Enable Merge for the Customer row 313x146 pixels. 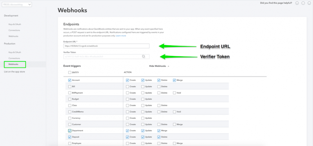[174, 124]
